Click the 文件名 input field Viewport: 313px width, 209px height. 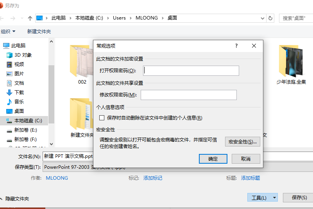click(x=178, y=156)
